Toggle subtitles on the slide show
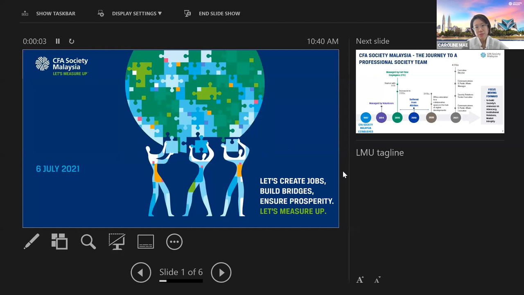 point(146,242)
